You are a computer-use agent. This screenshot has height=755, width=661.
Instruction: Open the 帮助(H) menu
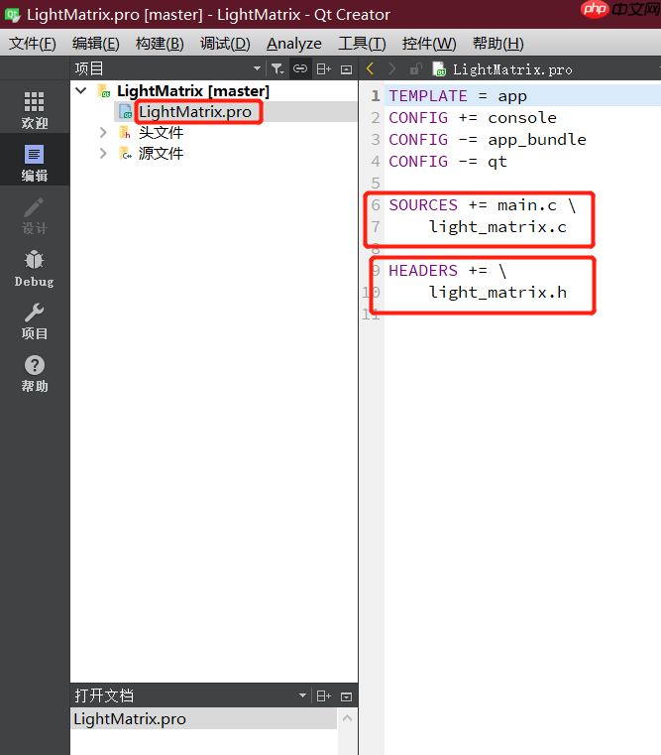point(497,44)
